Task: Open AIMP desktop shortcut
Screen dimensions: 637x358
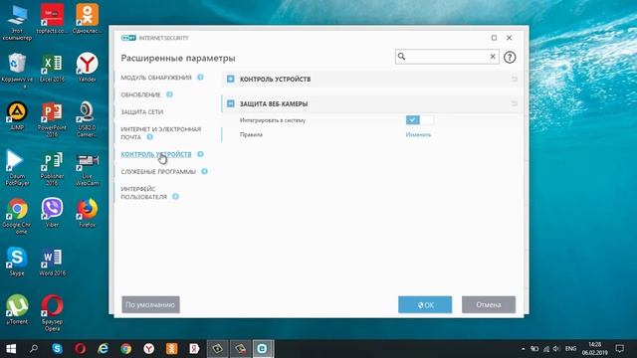Action: (17, 116)
